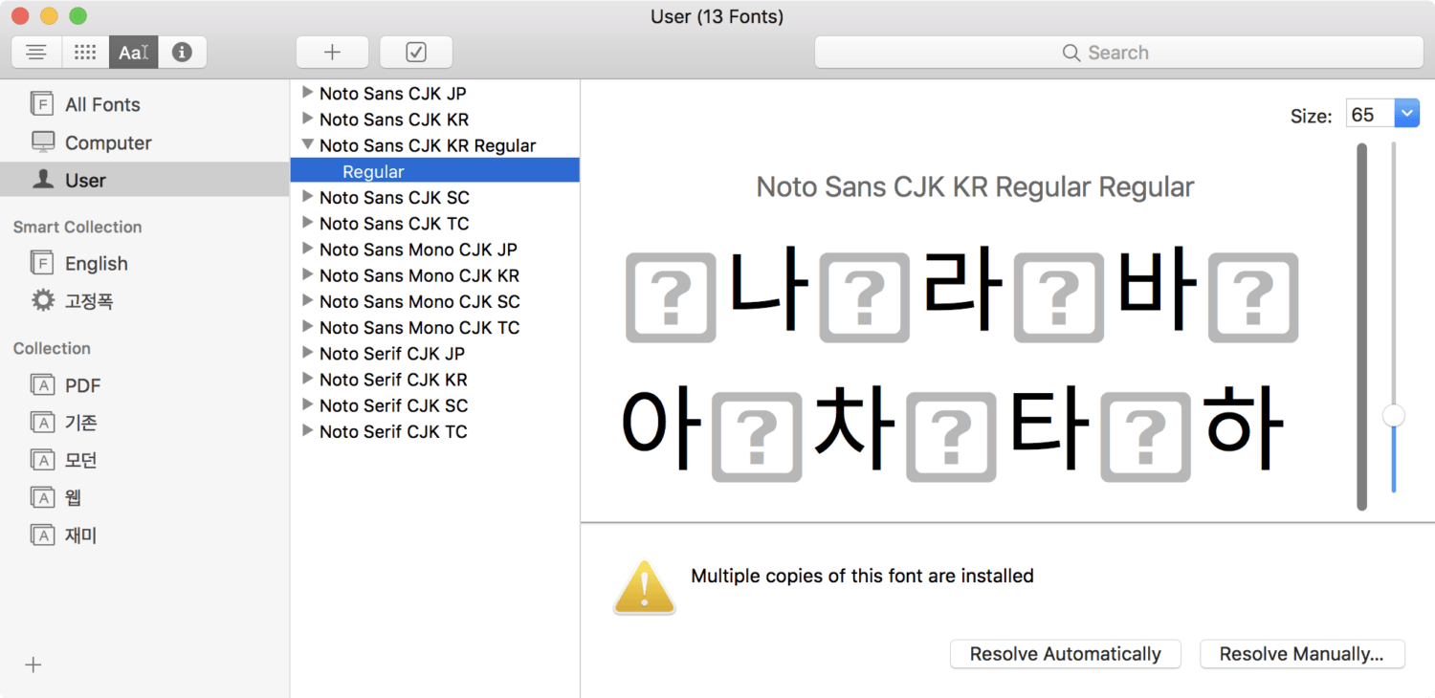
Task: Add a new collection with the bottom plus
Action: point(33,665)
